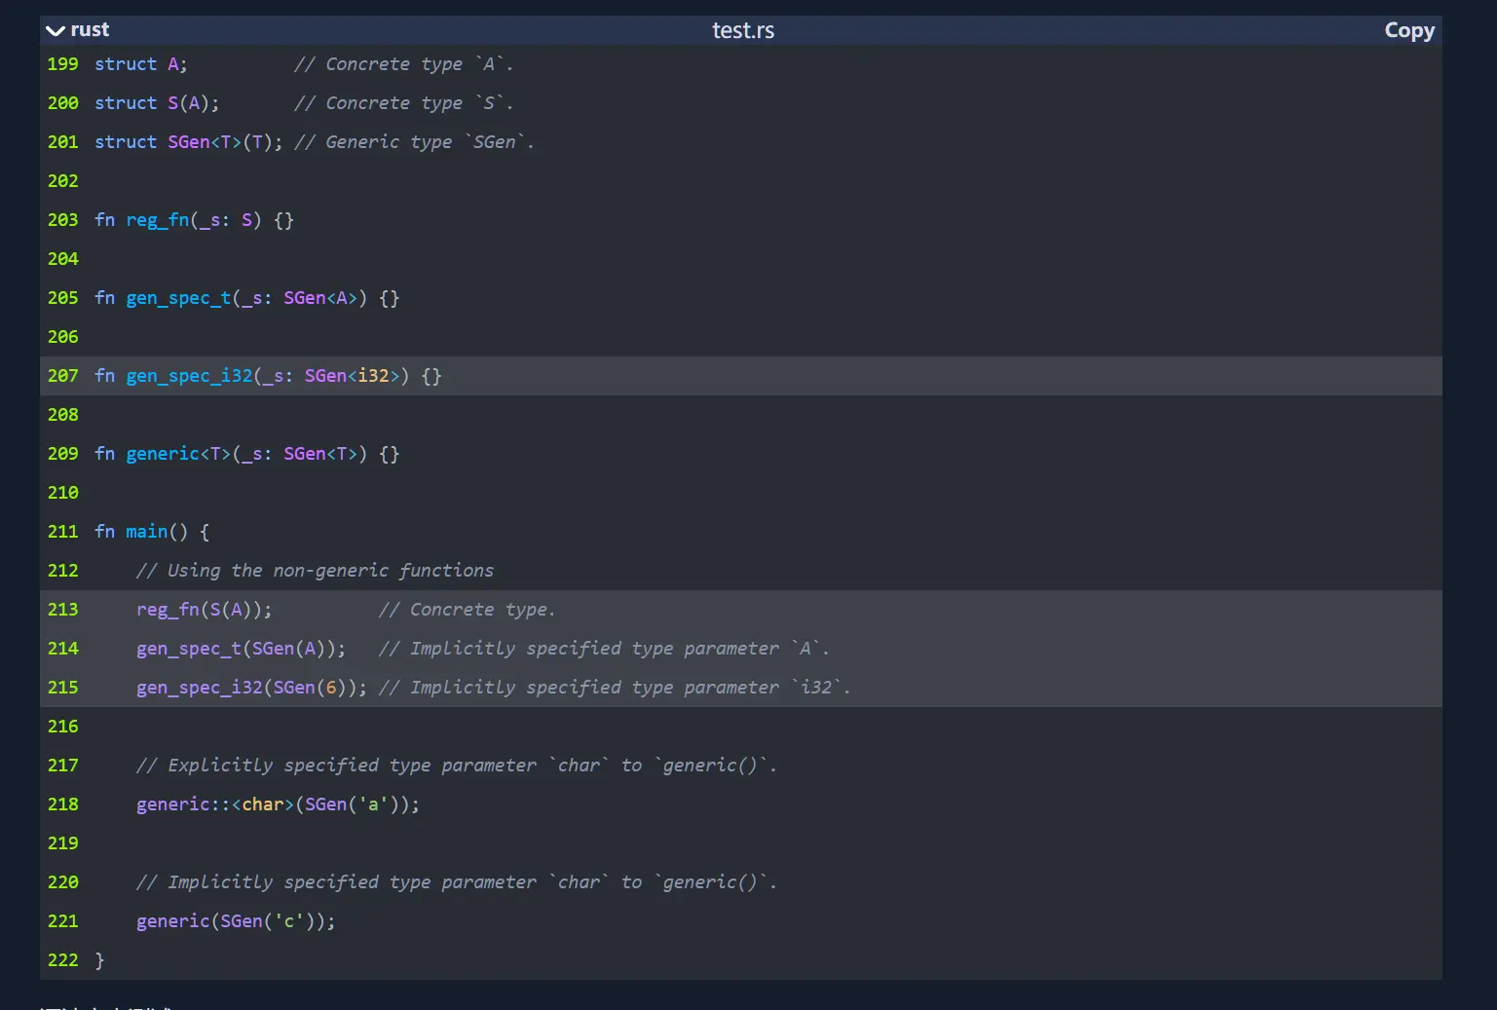Click gen_spec_i32 in the highlighted definition line
Screen dimensions: 1497x1010
[189, 376]
